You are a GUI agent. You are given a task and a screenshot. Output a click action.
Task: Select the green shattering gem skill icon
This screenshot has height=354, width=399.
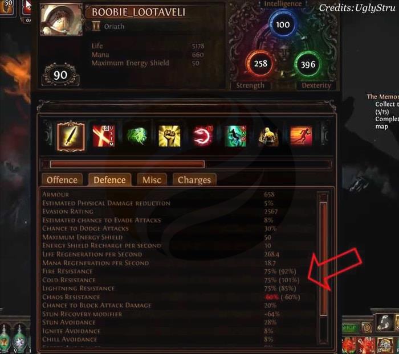click(x=137, y=136)
